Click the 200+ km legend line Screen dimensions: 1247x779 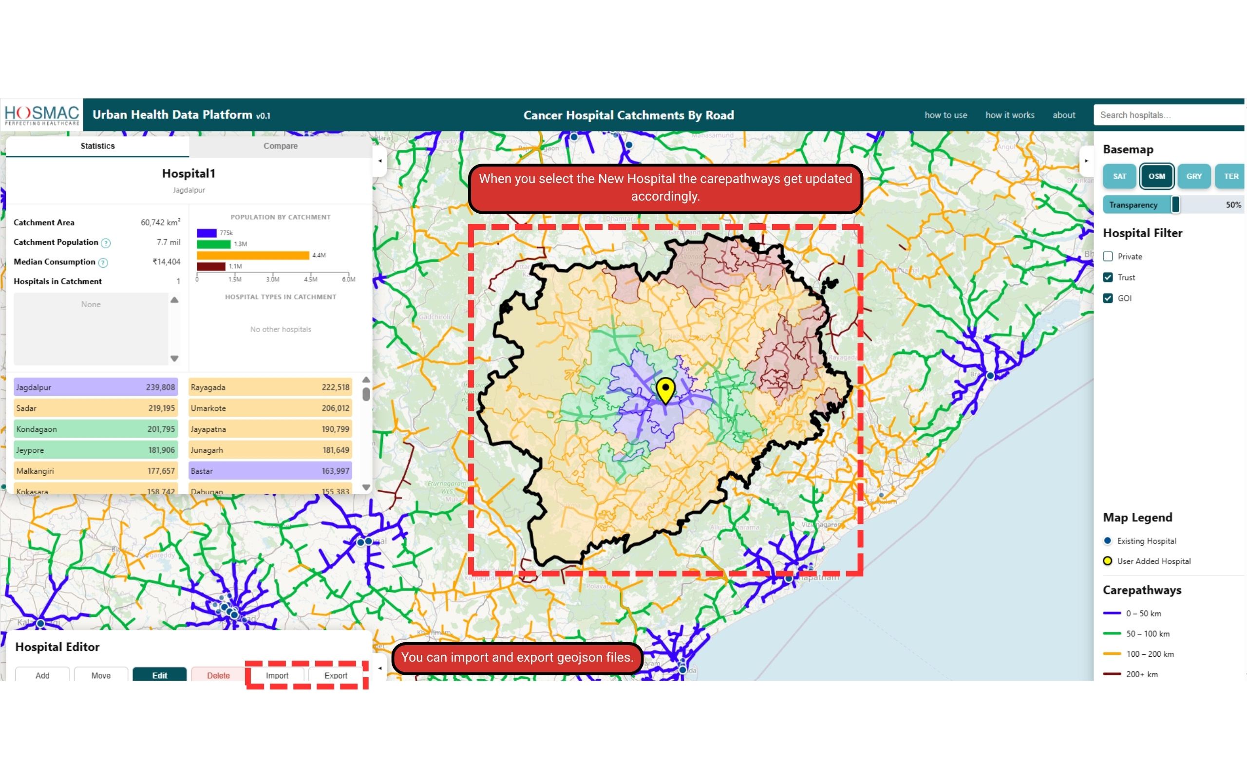point(1112,674)
